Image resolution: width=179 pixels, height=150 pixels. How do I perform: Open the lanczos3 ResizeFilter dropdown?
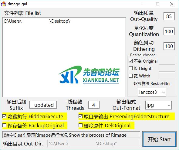click(x=152, y=92)
